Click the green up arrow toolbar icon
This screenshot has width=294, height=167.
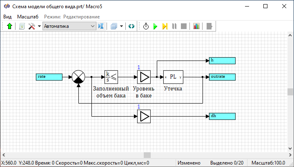(10, 26)
